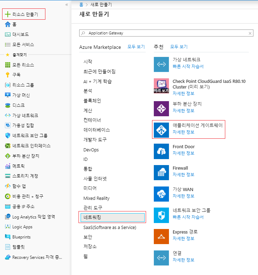Viewport: 258px width, 275px height.
Task: Select the 블록체인 category
Action: coord(92,101)
